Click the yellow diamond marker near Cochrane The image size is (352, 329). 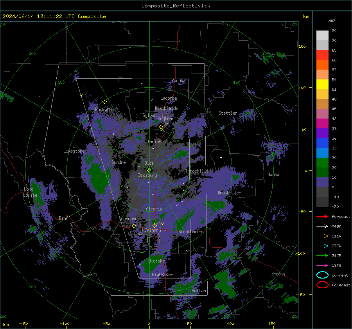pyautogui.click(x=134, y=226)
